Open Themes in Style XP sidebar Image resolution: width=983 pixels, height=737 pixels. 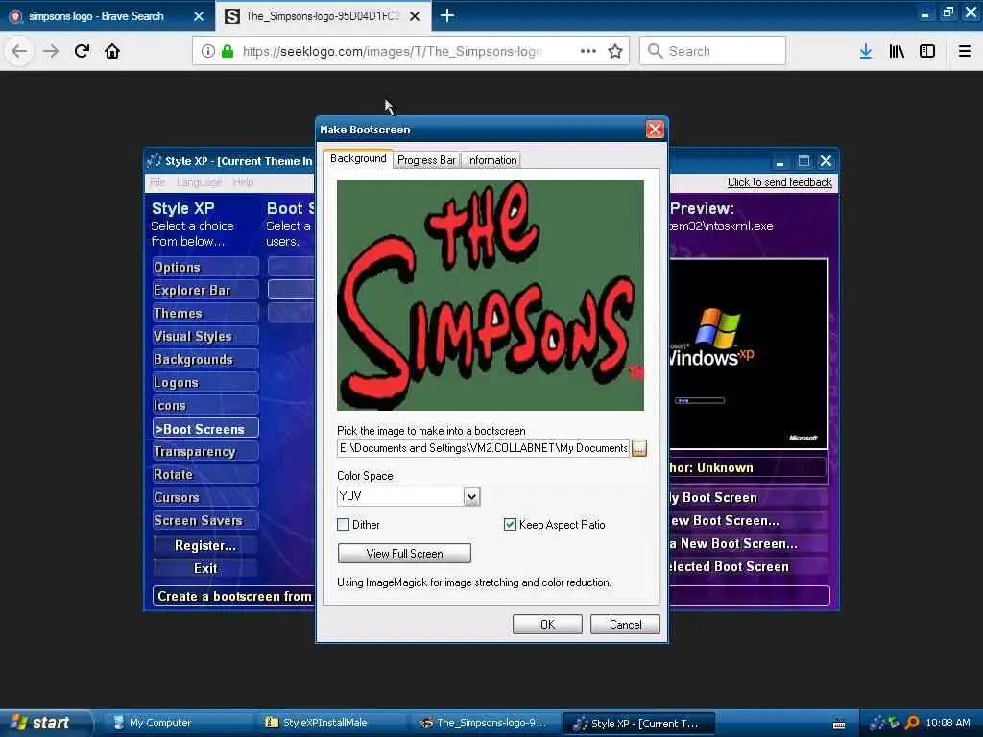point(205,314)
